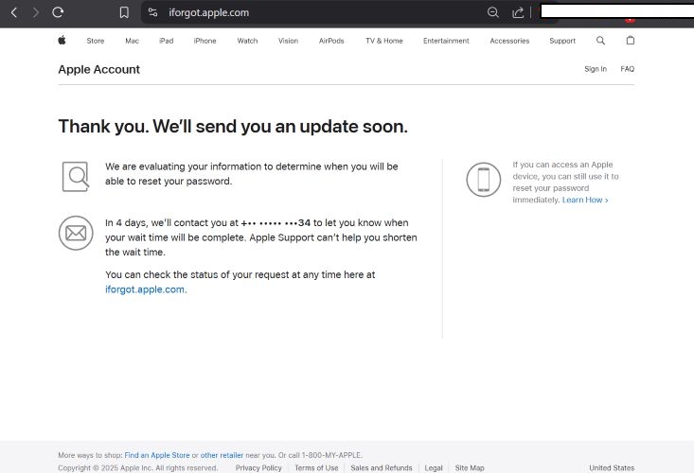Open the shopping bag icon
Viewport: 694px width, 473px height.
pos(631,41)
